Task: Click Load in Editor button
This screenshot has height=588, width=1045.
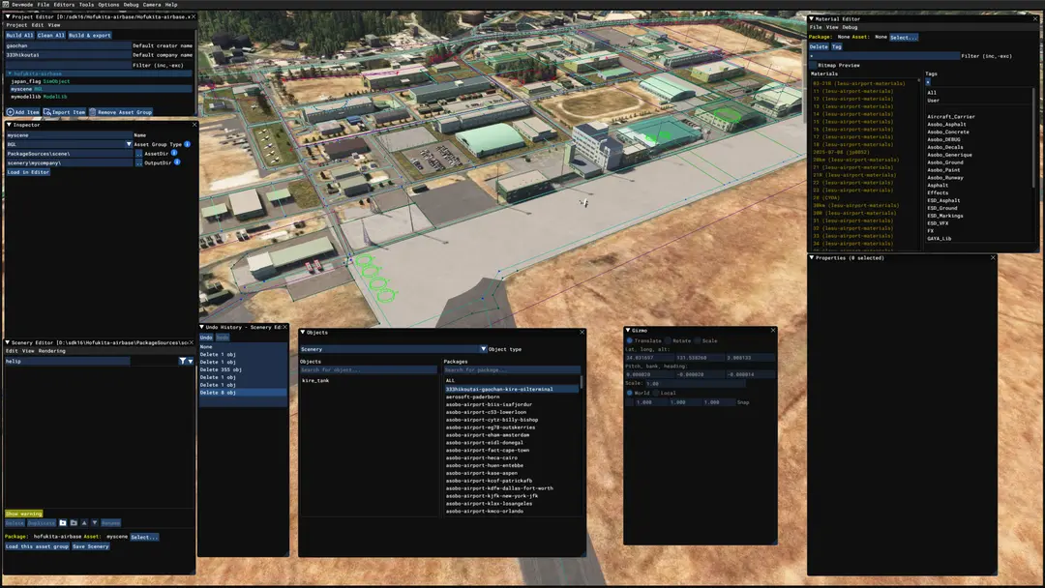Action: pyautogui.click(x=28, y=172)
